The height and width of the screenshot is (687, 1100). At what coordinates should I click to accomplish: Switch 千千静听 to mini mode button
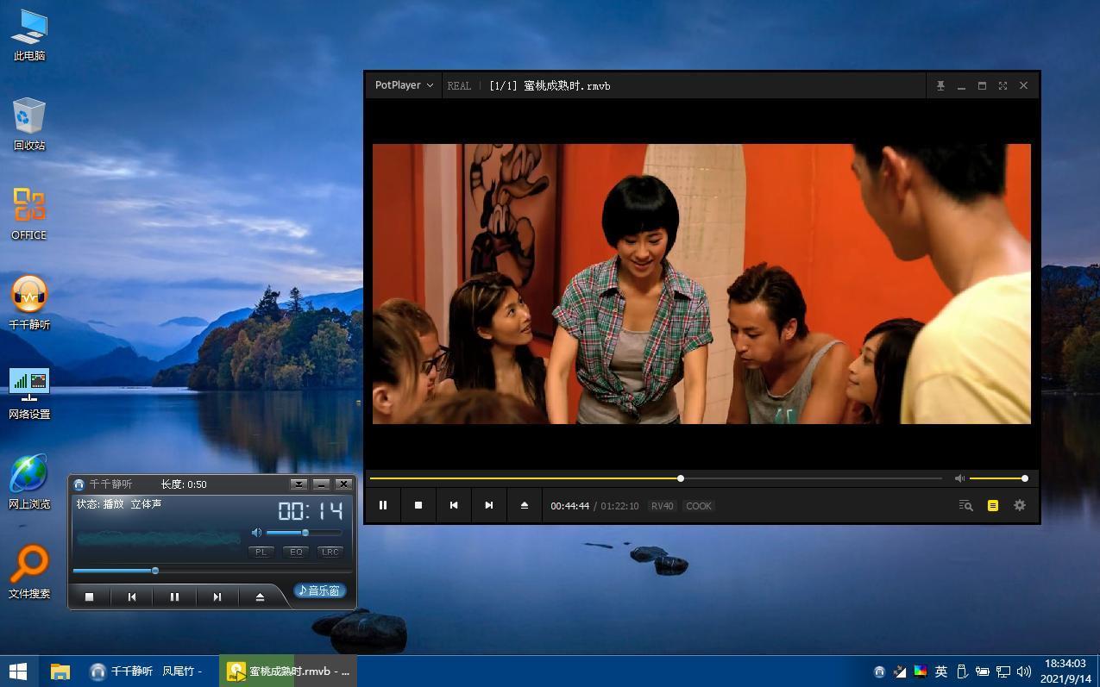[299, 484]
